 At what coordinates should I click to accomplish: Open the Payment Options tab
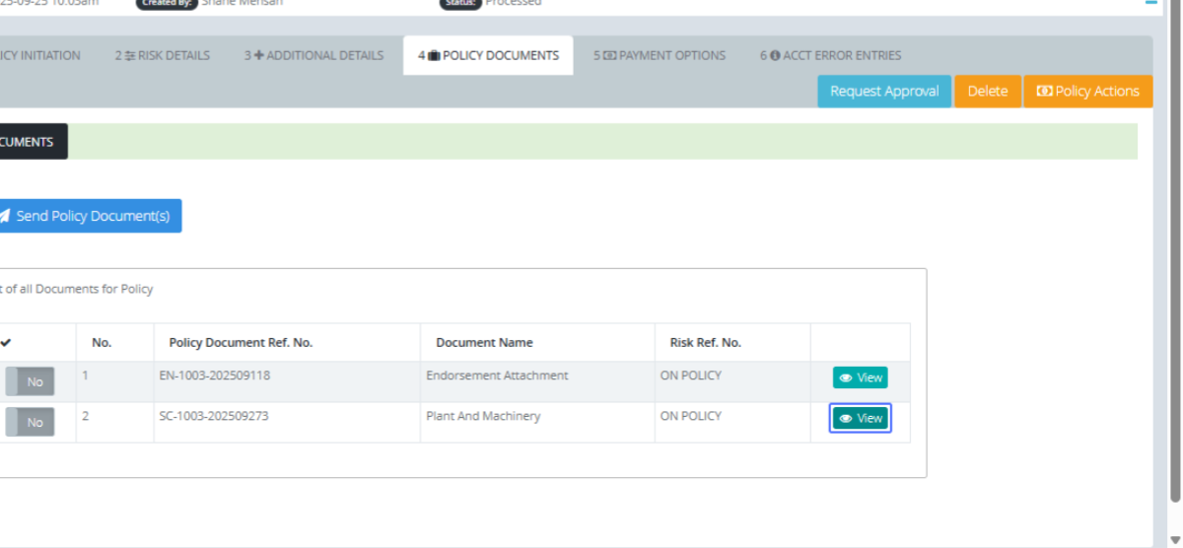(659, 56)
